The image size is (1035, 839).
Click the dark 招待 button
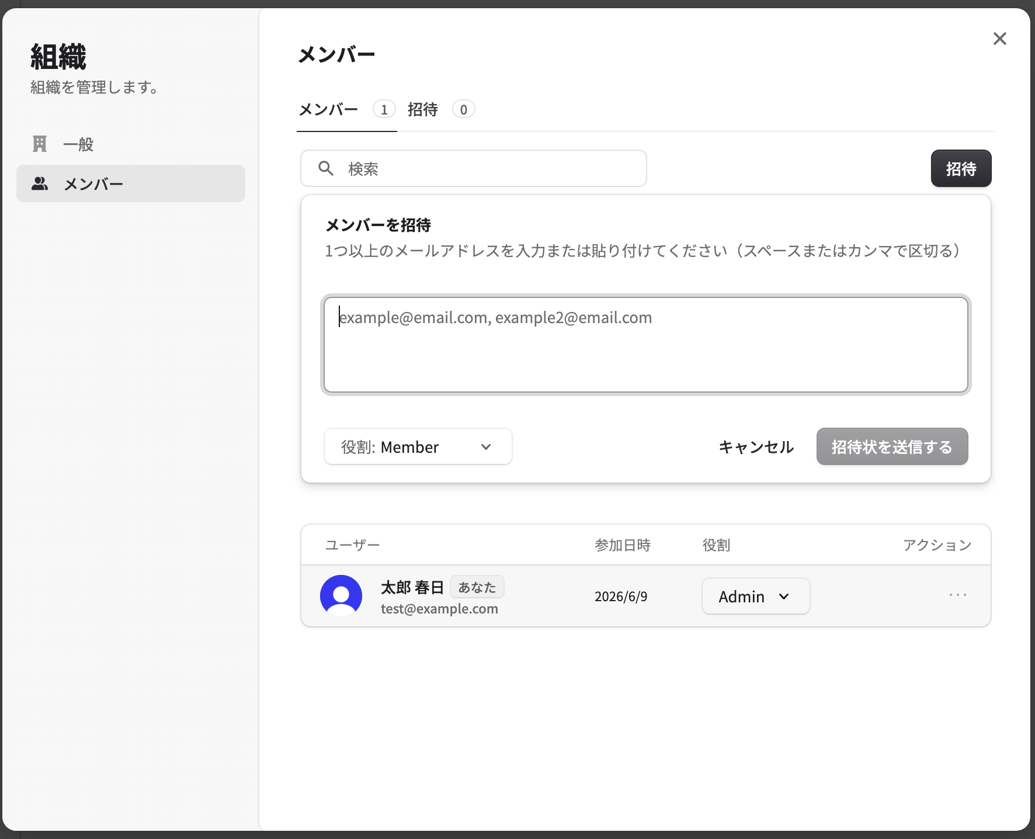[961, 168]
